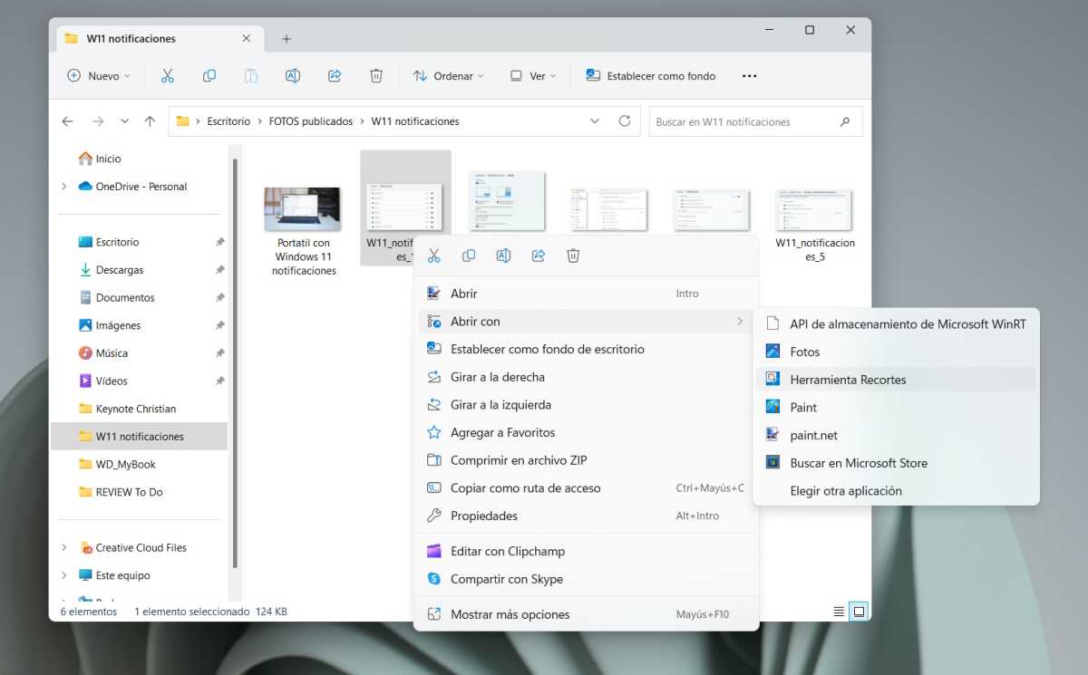Click Escritorio in the breadcrumb path
Image resolution: width=1088 pixels, height=675 pixels.
pos(228,121)
